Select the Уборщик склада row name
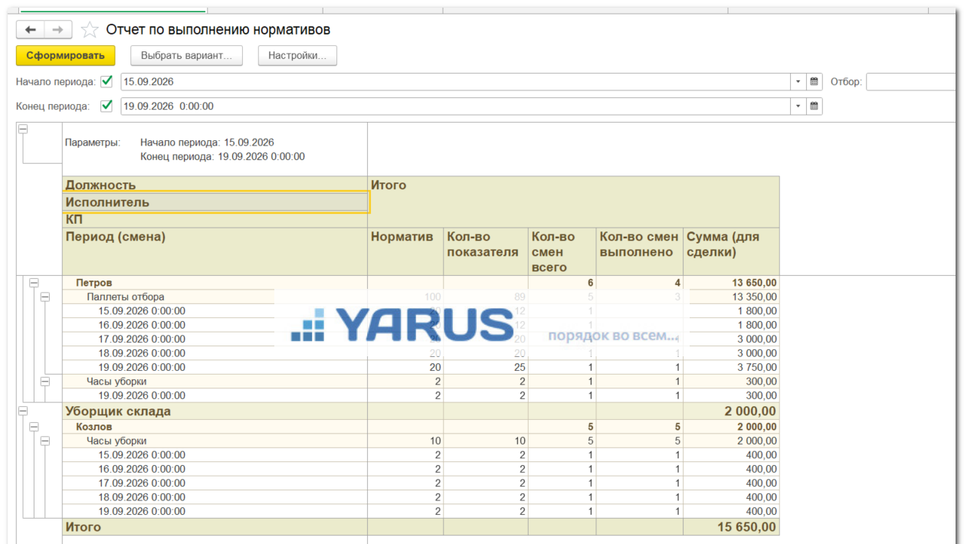The height and width of the screenshot is (544, 964). (x=118, y=411)
